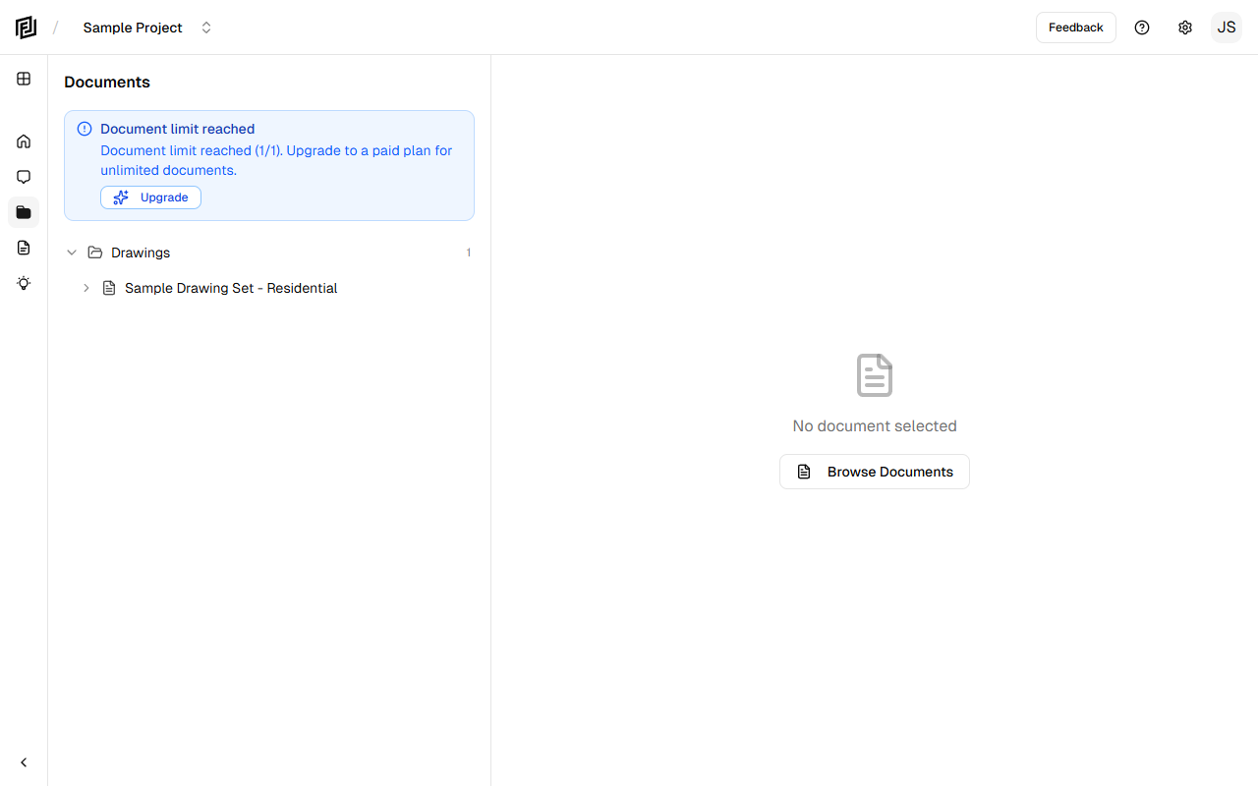Click the Browse Documents button
The height and width of the screenshot is (786, 1258).
pos(875,472)
